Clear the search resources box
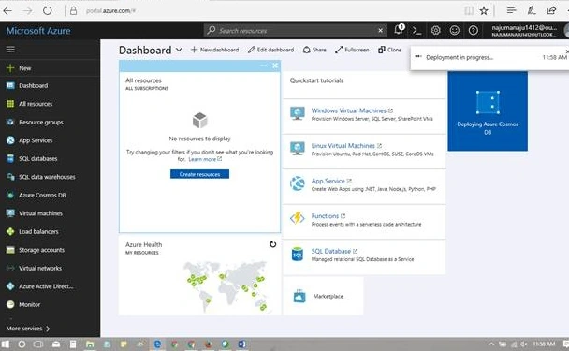The width and height of the screenshot is (569, 351). tap(380, 31)
